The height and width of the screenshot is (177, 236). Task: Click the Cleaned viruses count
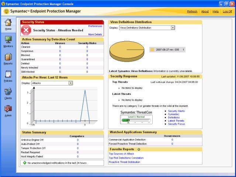coord(60,47)
